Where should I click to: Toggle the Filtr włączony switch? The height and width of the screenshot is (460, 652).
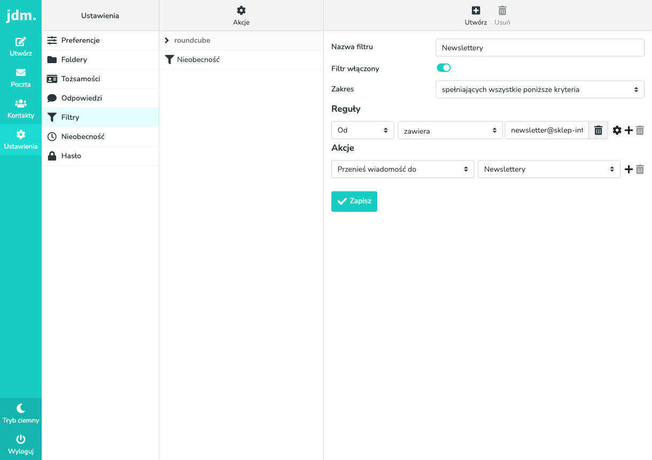[444, 68]
